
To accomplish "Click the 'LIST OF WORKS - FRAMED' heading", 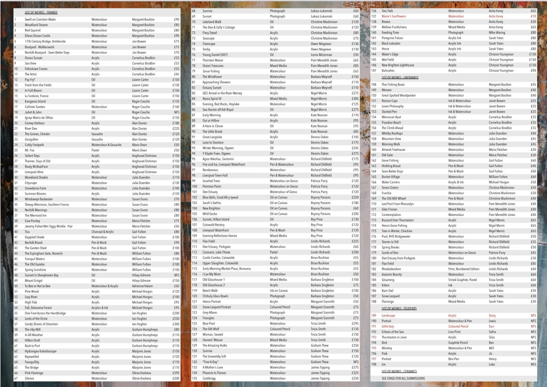I will click(x=41, y=12).
